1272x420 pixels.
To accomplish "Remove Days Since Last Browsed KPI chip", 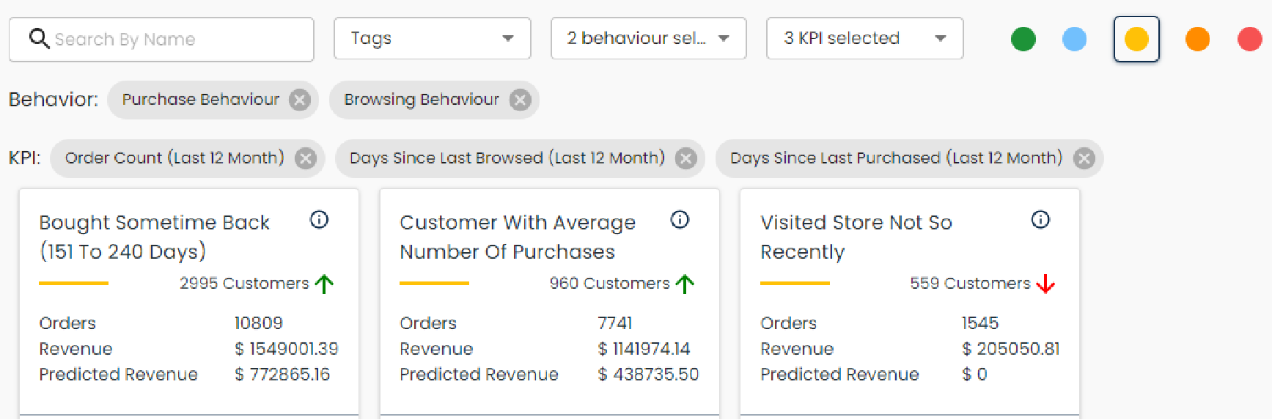I will point(686,158).
